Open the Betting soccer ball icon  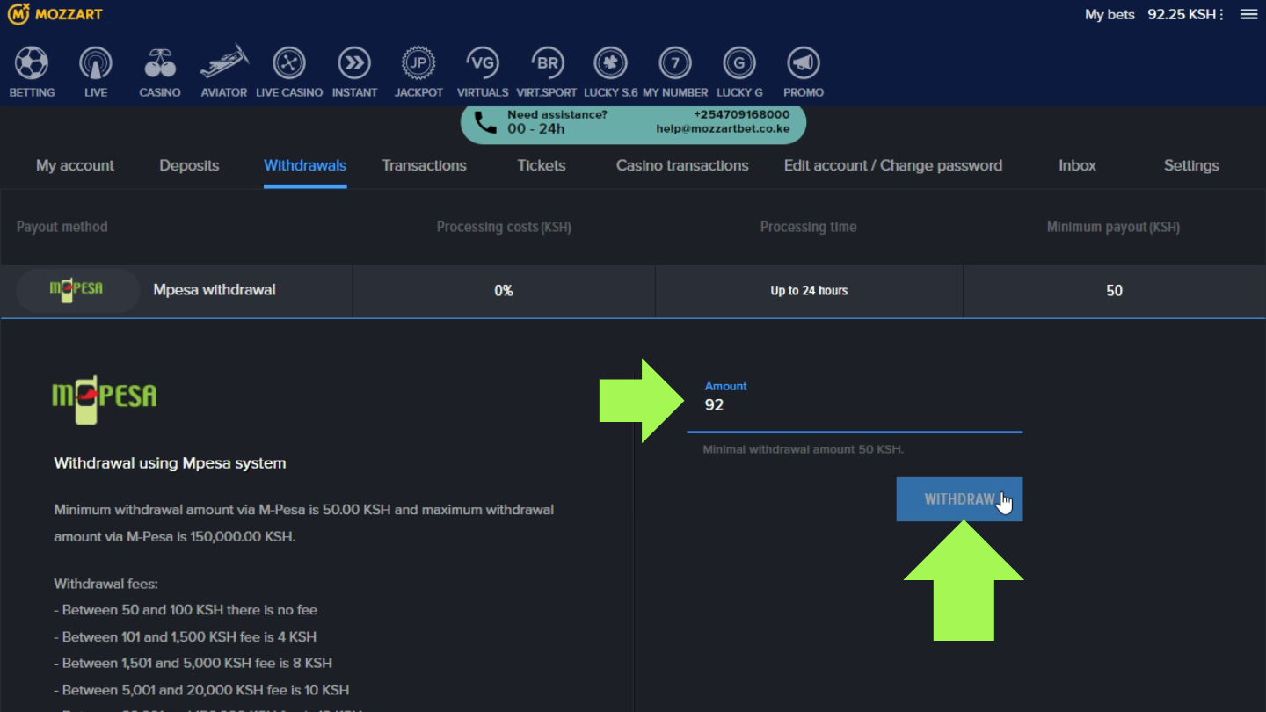[x=32, y=64]
